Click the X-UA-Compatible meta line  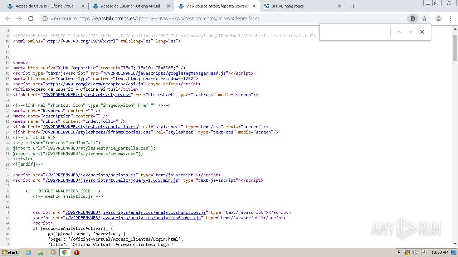[x=99, y=68]
